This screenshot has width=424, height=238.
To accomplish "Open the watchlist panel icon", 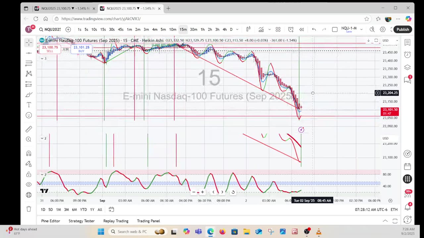I will coord(407,42).
